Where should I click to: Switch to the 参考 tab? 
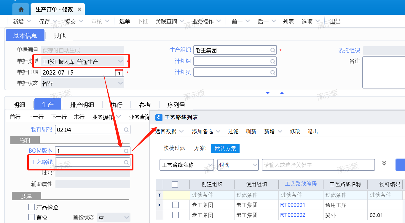coord(145,105)
